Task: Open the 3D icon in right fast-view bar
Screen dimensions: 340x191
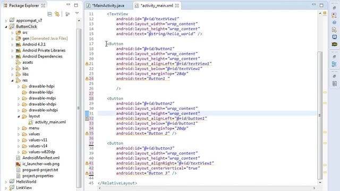Action: tap(334, 45)
